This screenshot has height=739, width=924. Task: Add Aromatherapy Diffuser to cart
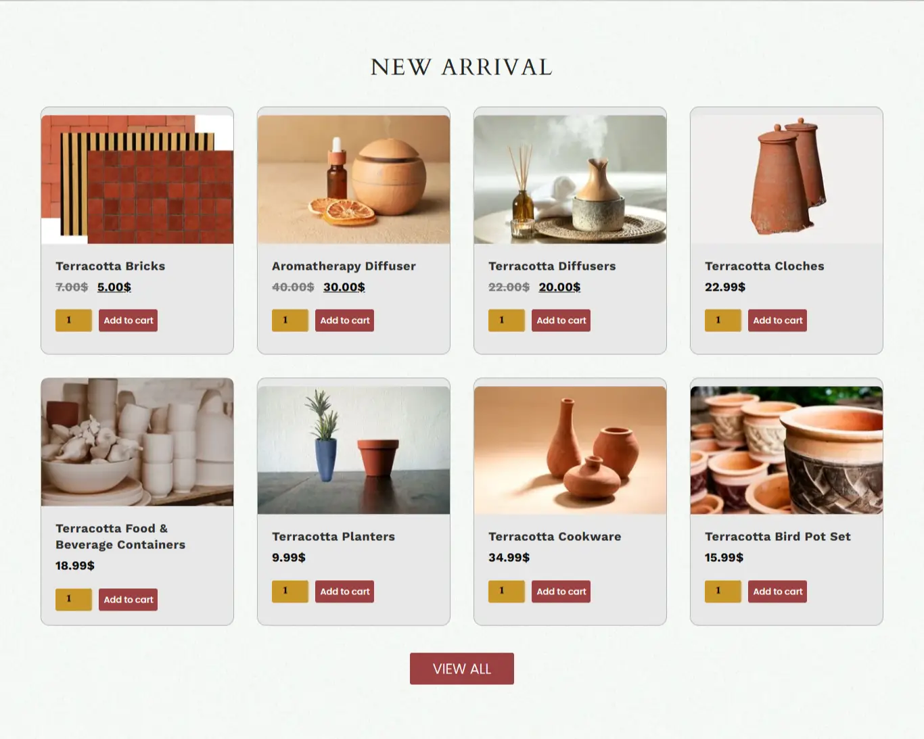[x=344, y=320]
